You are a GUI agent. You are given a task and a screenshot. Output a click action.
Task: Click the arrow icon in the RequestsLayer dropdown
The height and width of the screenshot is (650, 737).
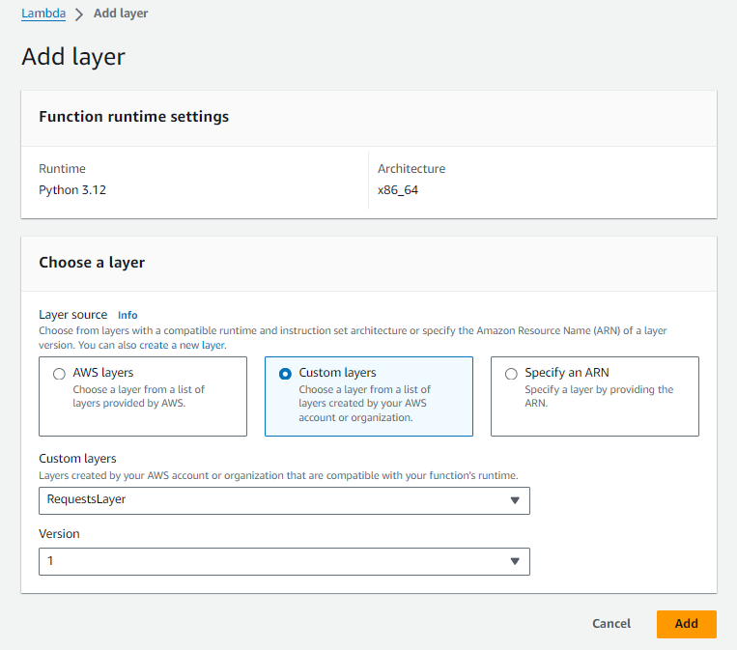[515, 500]
